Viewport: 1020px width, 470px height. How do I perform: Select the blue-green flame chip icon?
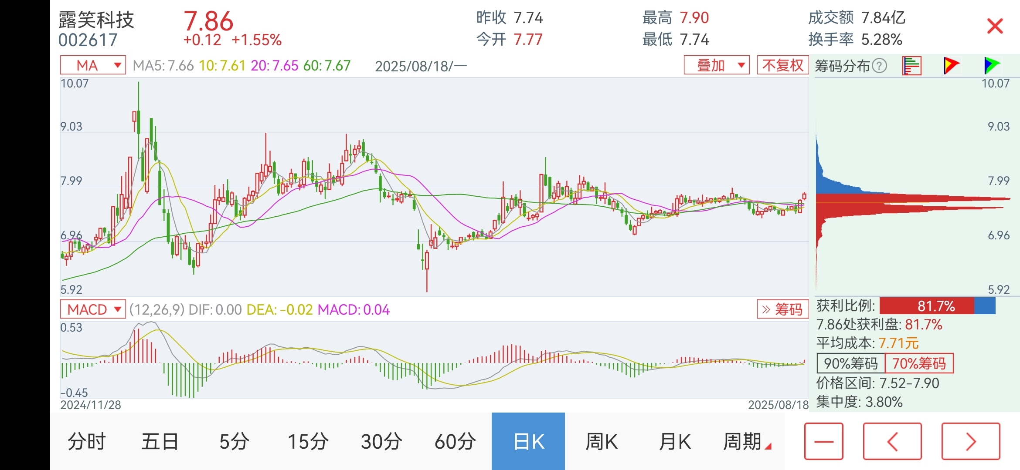coord(992,66)
